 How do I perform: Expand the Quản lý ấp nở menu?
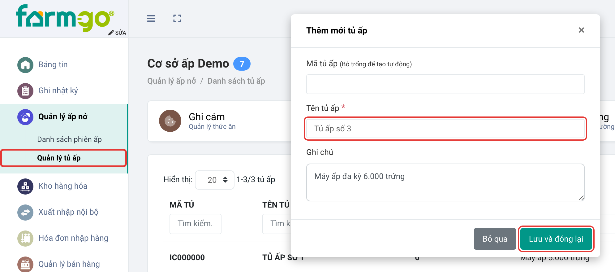63,116
